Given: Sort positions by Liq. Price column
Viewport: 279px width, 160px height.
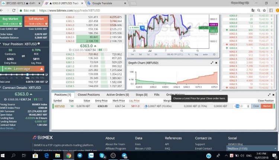Looking at the screenshot, I should [134, 100].
